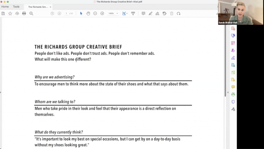Click the Save file icon
Image resolution: width=264 pixels, height=149 pixels.
click(x=3, y=13)
